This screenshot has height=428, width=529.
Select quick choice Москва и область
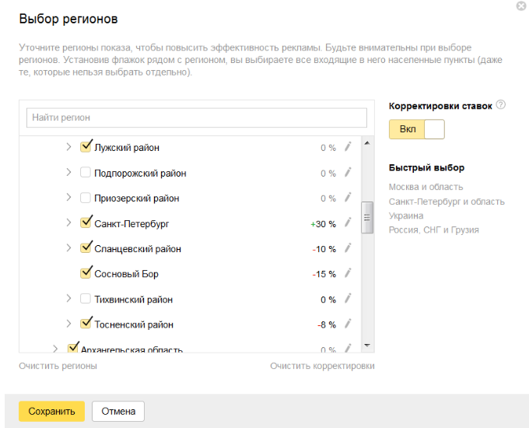pos(426,187)
